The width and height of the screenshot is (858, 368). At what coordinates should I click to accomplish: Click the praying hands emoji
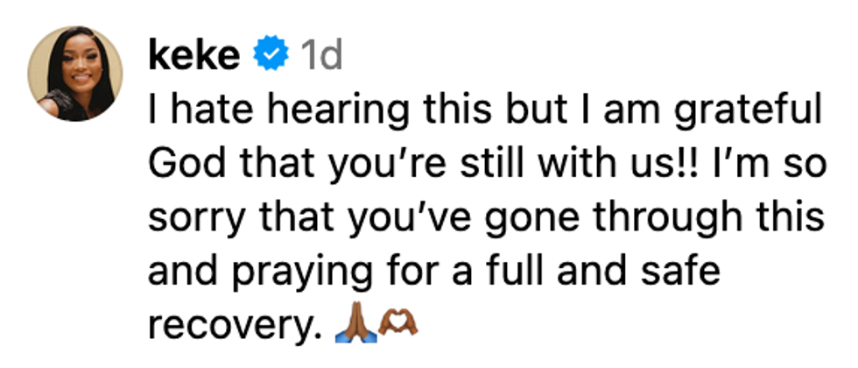pos(354,326)
